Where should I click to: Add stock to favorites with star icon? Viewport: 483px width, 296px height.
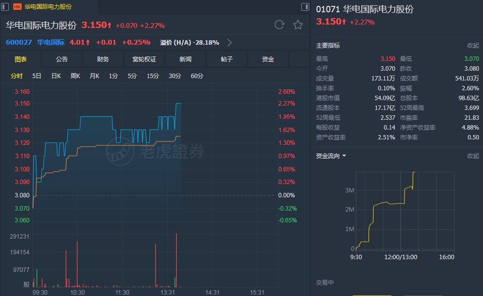(297, 25)
